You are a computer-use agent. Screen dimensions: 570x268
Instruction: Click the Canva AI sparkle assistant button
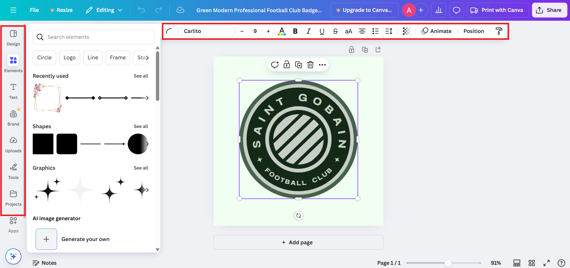coord(13,256)
